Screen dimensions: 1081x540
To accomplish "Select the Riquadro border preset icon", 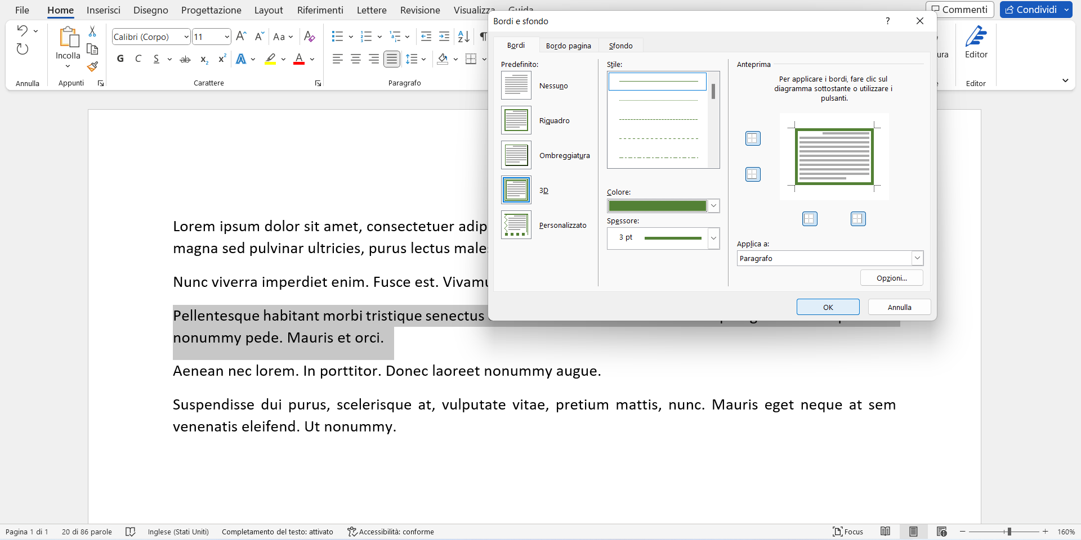I will click(516, 120).
